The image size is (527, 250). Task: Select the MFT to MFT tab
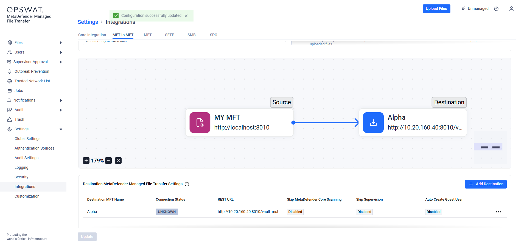point(123,35)
